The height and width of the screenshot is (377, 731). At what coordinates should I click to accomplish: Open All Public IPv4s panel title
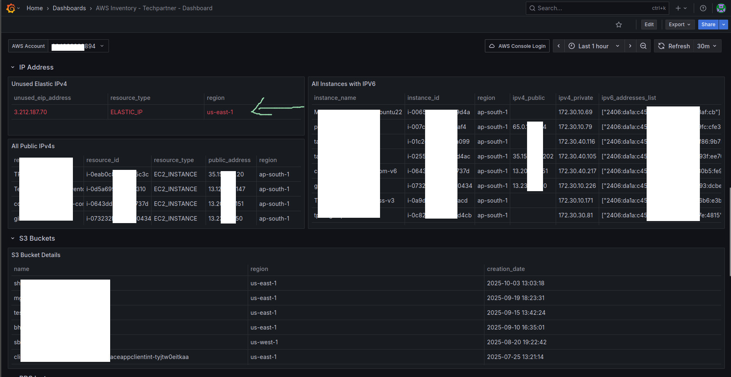coord(33,146)
